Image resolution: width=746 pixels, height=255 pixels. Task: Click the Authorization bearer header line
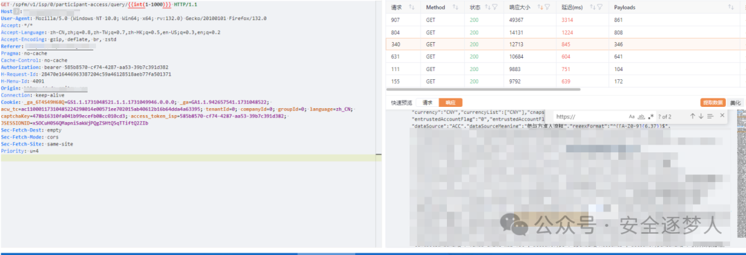[84, 68]
